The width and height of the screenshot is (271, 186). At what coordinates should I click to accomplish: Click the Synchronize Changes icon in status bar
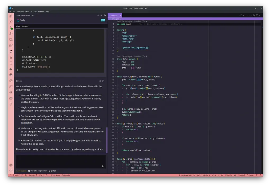click(22, 175)
